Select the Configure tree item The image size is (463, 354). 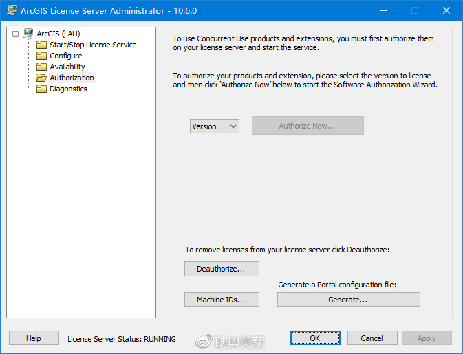coord(66,56)
